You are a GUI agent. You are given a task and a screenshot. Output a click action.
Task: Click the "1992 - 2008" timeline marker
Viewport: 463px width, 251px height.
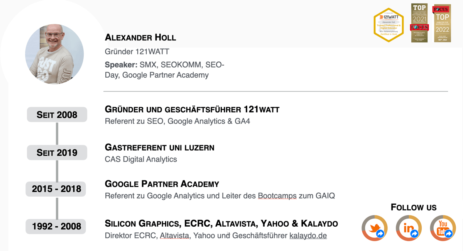(56, 226)
